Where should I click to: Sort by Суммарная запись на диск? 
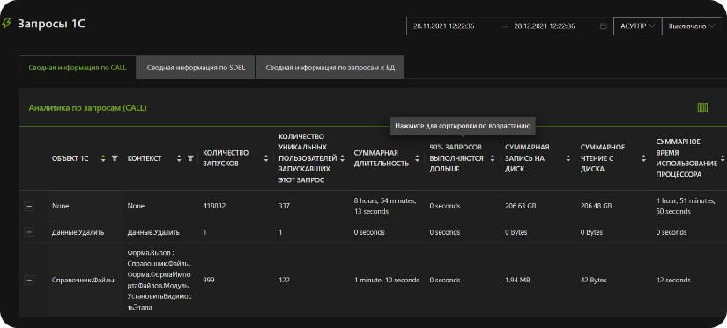[x=568, y=158]
